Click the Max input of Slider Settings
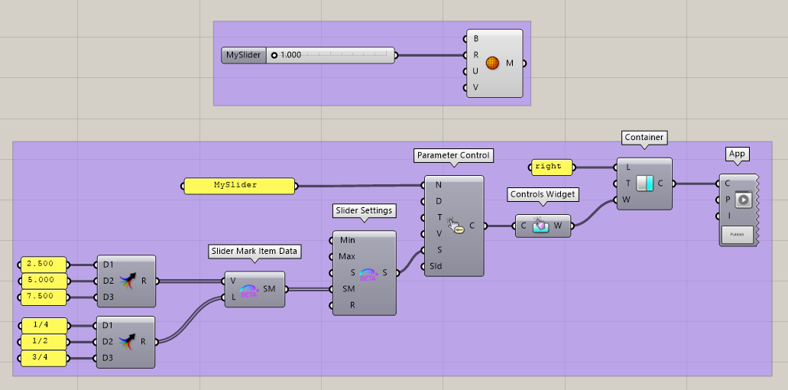This screenshot has height=390, width=788. (x=347, y=256)
